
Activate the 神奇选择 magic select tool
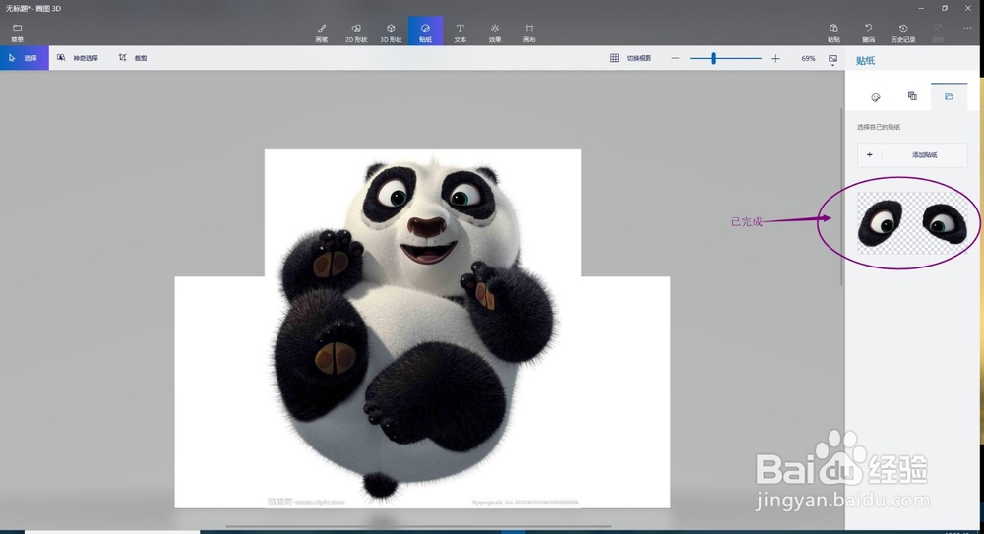77,58
